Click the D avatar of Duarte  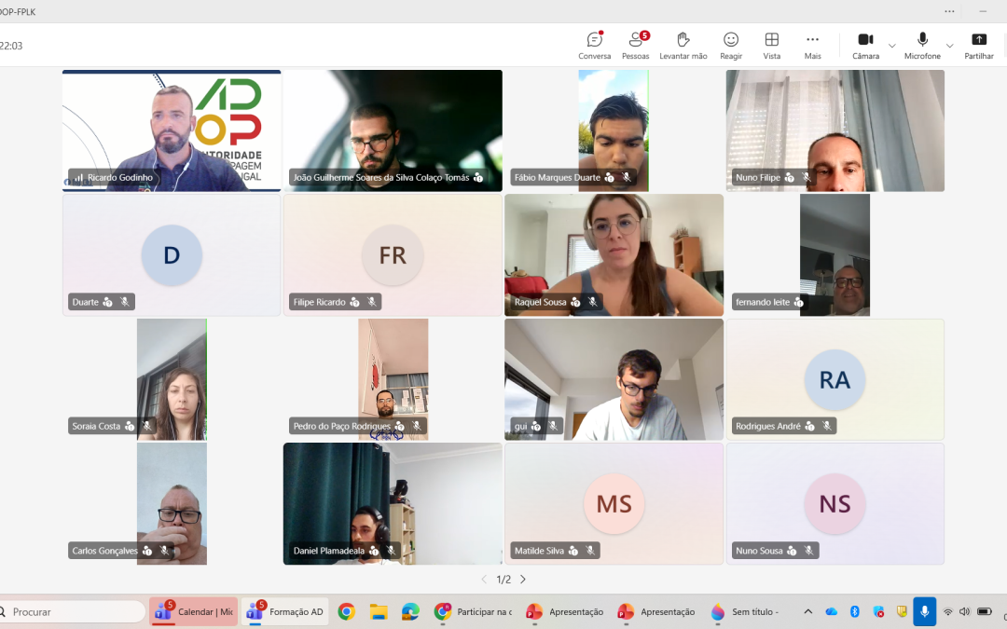tap(172, 254)
